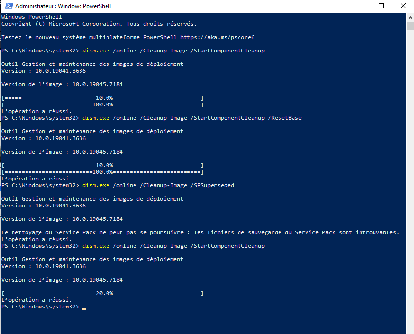Click the vertical scrollbar thumb
Screen dimensions: 414x334
[x=410, y=26]
